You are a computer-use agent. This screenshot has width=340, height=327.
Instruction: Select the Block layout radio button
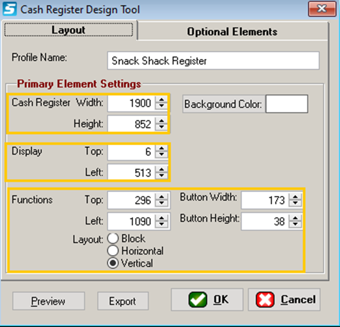coord(113,239)
